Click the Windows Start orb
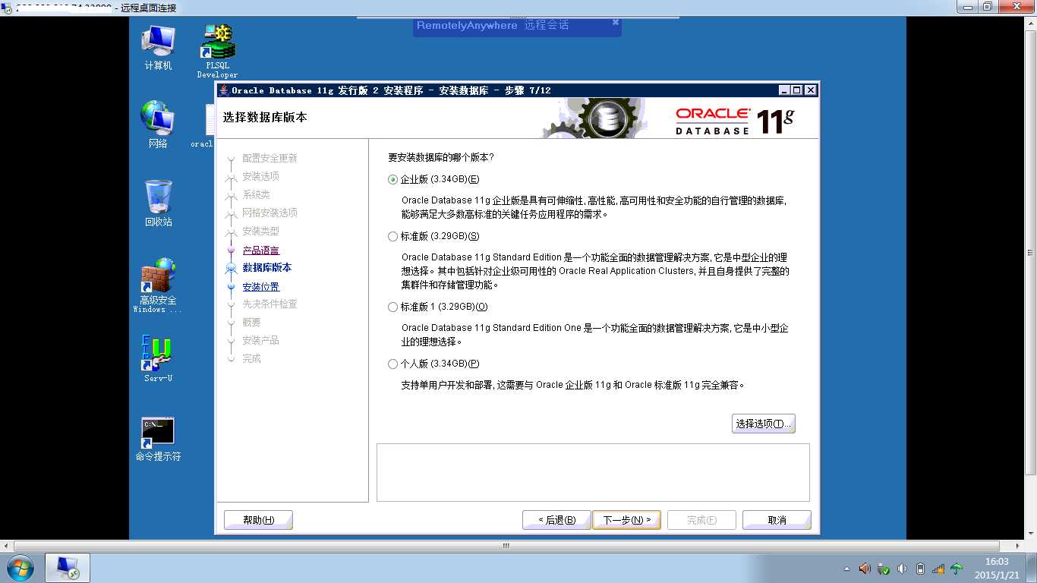The image size is (1037, 583). (20, 568)
